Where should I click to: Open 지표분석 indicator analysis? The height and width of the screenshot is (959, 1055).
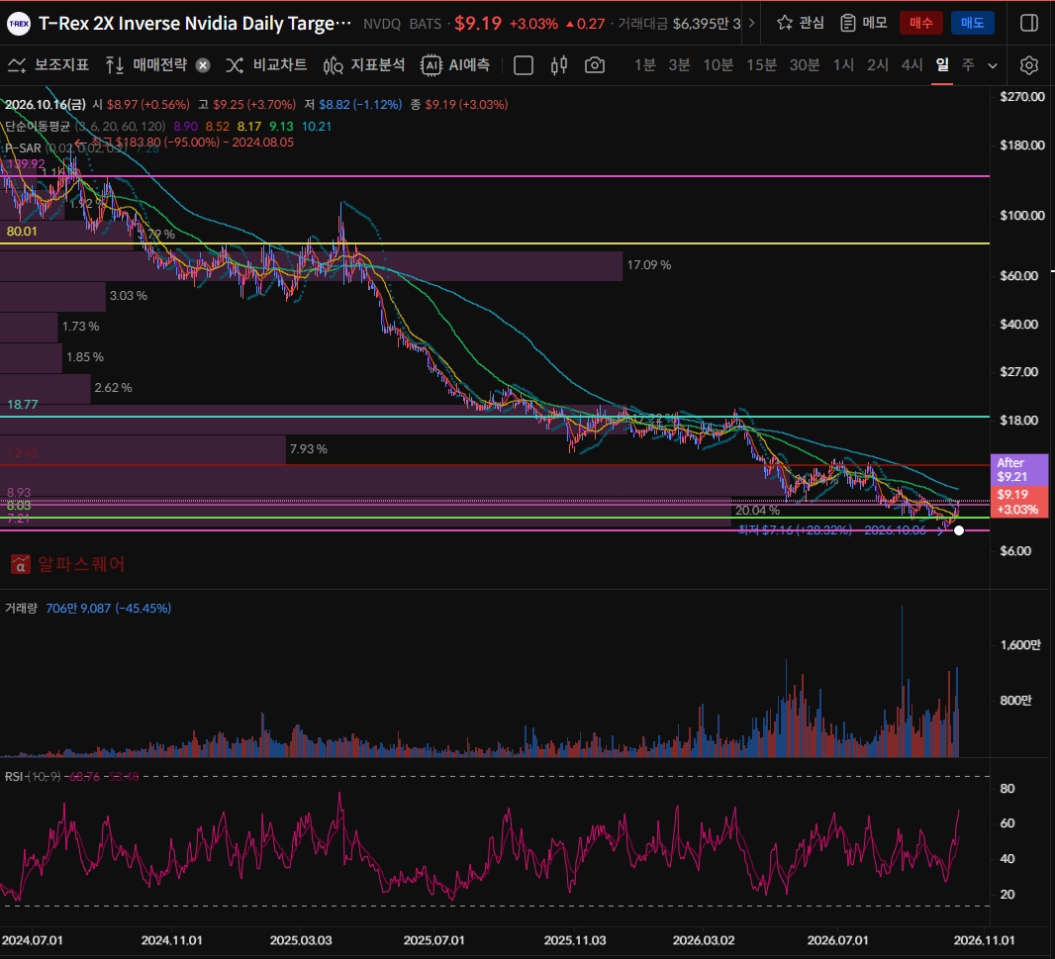(364, 64)
